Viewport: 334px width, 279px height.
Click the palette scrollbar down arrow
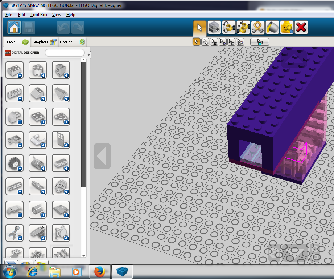pos(84,256)
